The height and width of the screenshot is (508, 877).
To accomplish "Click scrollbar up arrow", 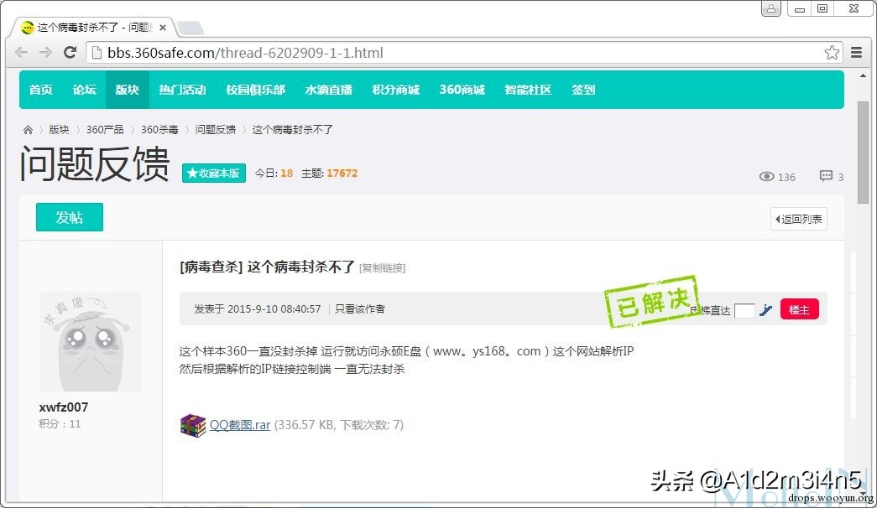I will [x=863, y=76].
